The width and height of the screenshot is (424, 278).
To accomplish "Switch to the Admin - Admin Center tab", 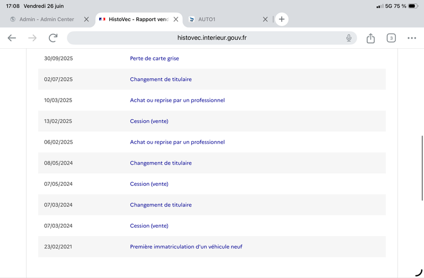I will (x=47, y=19).
